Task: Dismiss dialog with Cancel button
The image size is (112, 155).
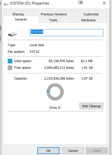Action: coord(73,151)
